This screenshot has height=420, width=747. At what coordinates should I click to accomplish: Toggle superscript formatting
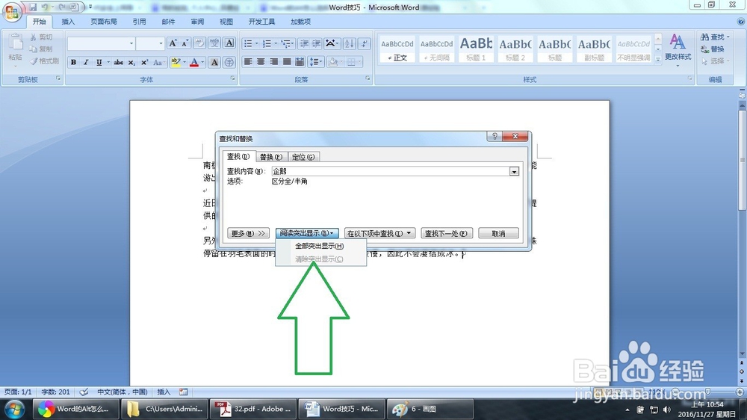click(x=144, y=63)
